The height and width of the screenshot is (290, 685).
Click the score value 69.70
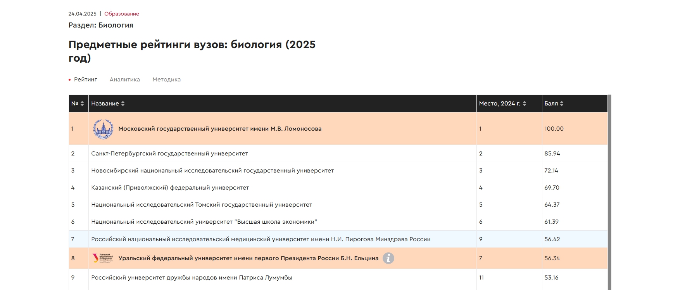[552, 188]
